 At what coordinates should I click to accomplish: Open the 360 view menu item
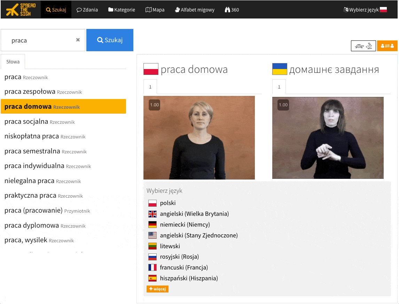click(232, 10)
